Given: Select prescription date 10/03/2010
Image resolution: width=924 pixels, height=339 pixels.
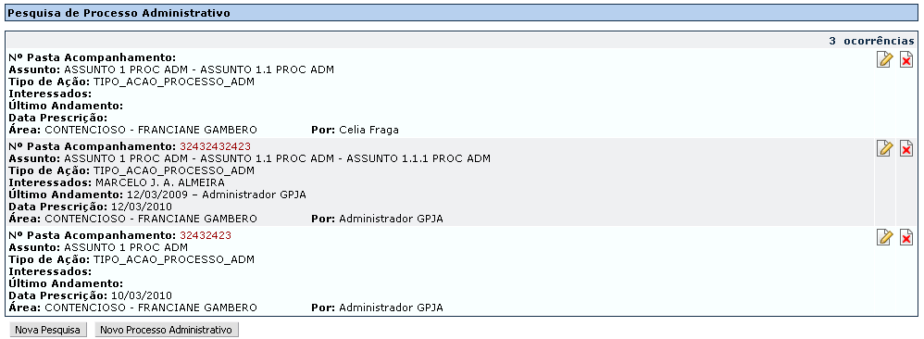Looking at the screenshot, I should tap(140, 295).
